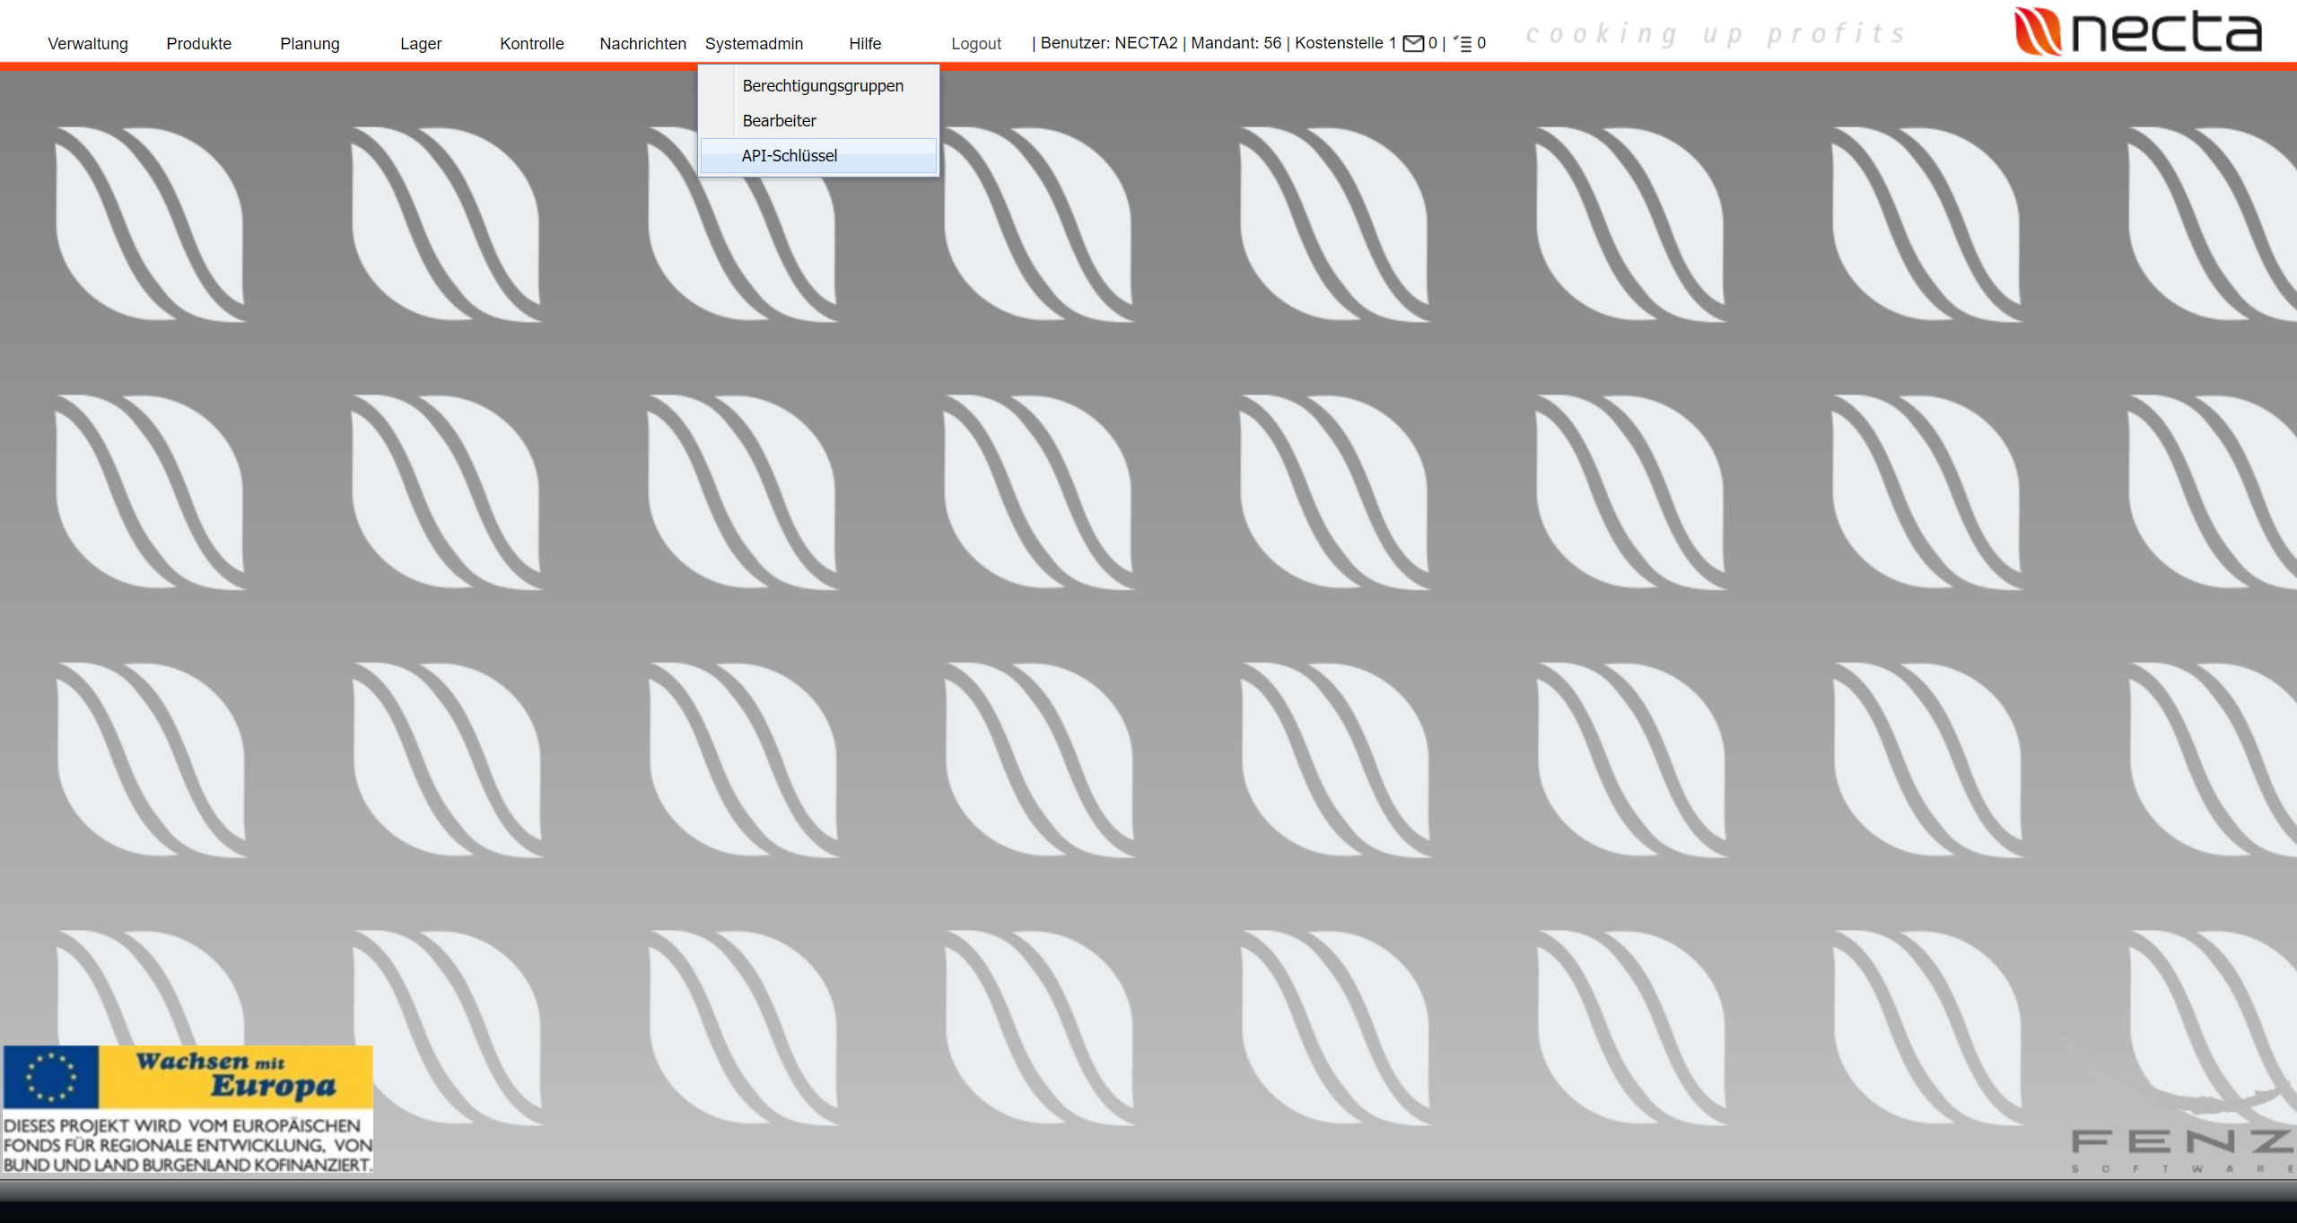Open the Hilfe menu

tap(865, 44)
